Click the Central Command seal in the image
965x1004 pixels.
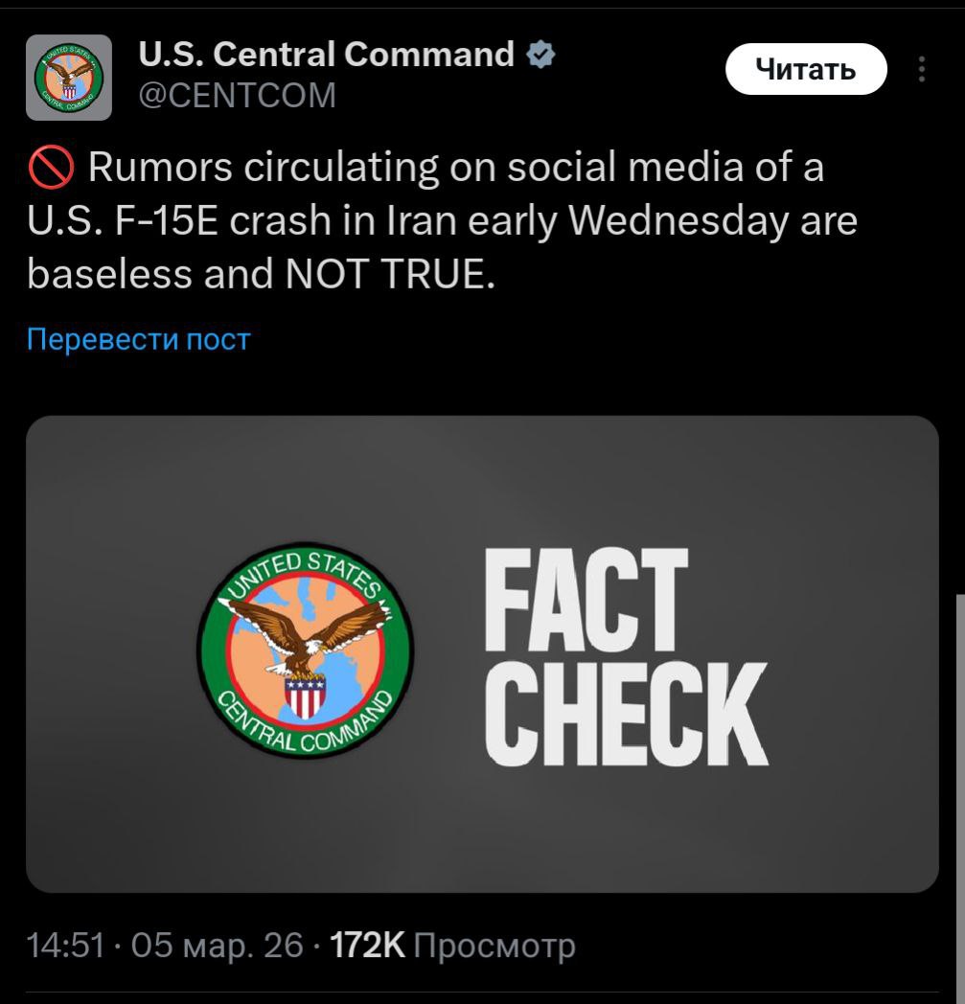[306, 653]
